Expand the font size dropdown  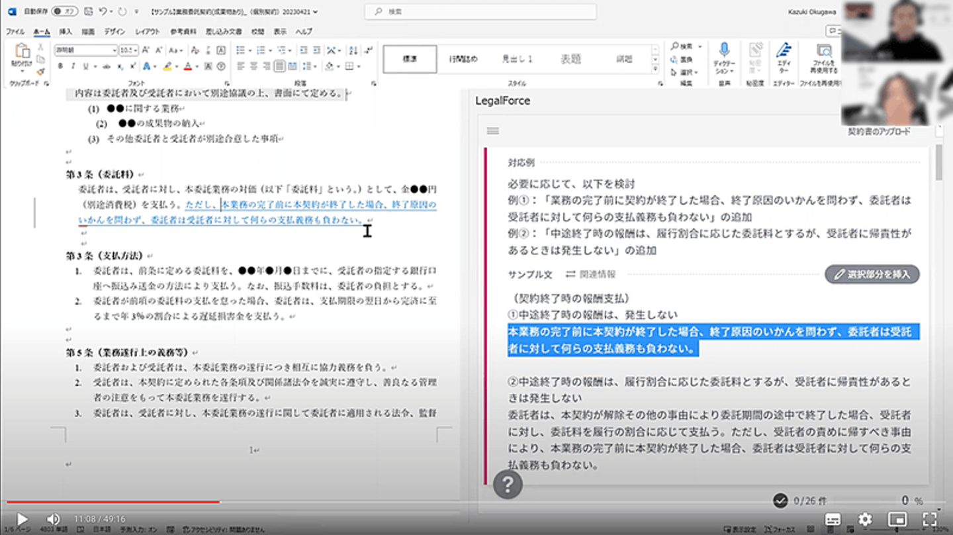[x=135, y=50]
